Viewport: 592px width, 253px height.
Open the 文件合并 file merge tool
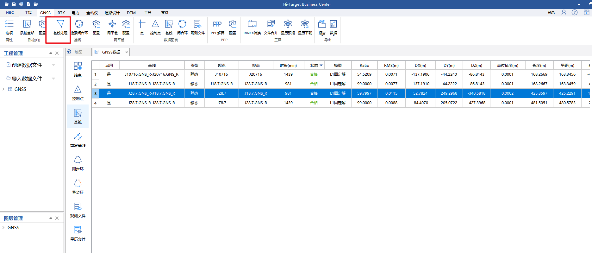point(271,27)
